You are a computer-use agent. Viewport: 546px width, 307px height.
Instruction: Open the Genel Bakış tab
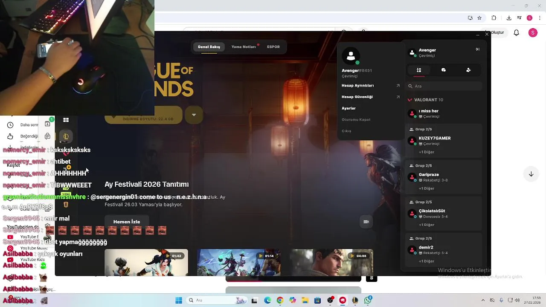point(209,47)
